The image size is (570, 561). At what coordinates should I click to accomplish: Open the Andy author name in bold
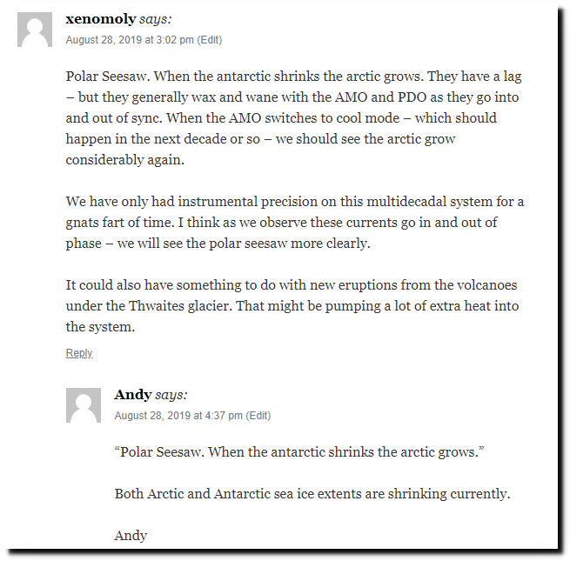tap(132, 394)
